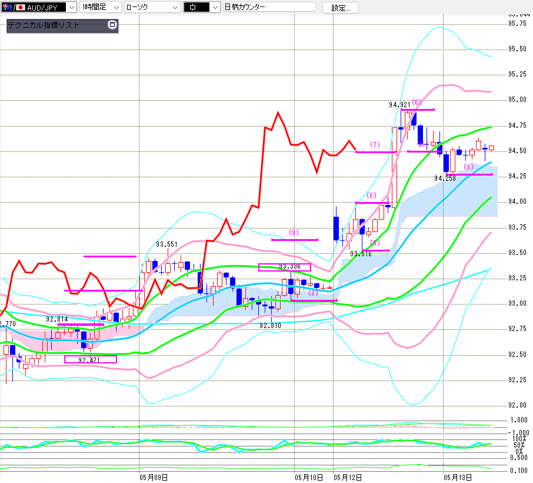Select the 92.814 price label

(x=56, y=319)
